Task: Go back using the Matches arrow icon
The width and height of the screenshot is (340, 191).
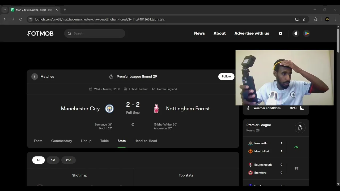Action: (35, 76)
